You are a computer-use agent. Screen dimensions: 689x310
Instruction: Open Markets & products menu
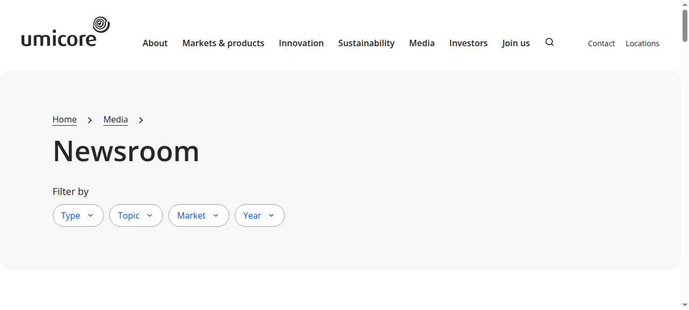(x=223, y=43)
